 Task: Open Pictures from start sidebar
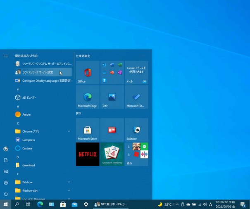6,171
